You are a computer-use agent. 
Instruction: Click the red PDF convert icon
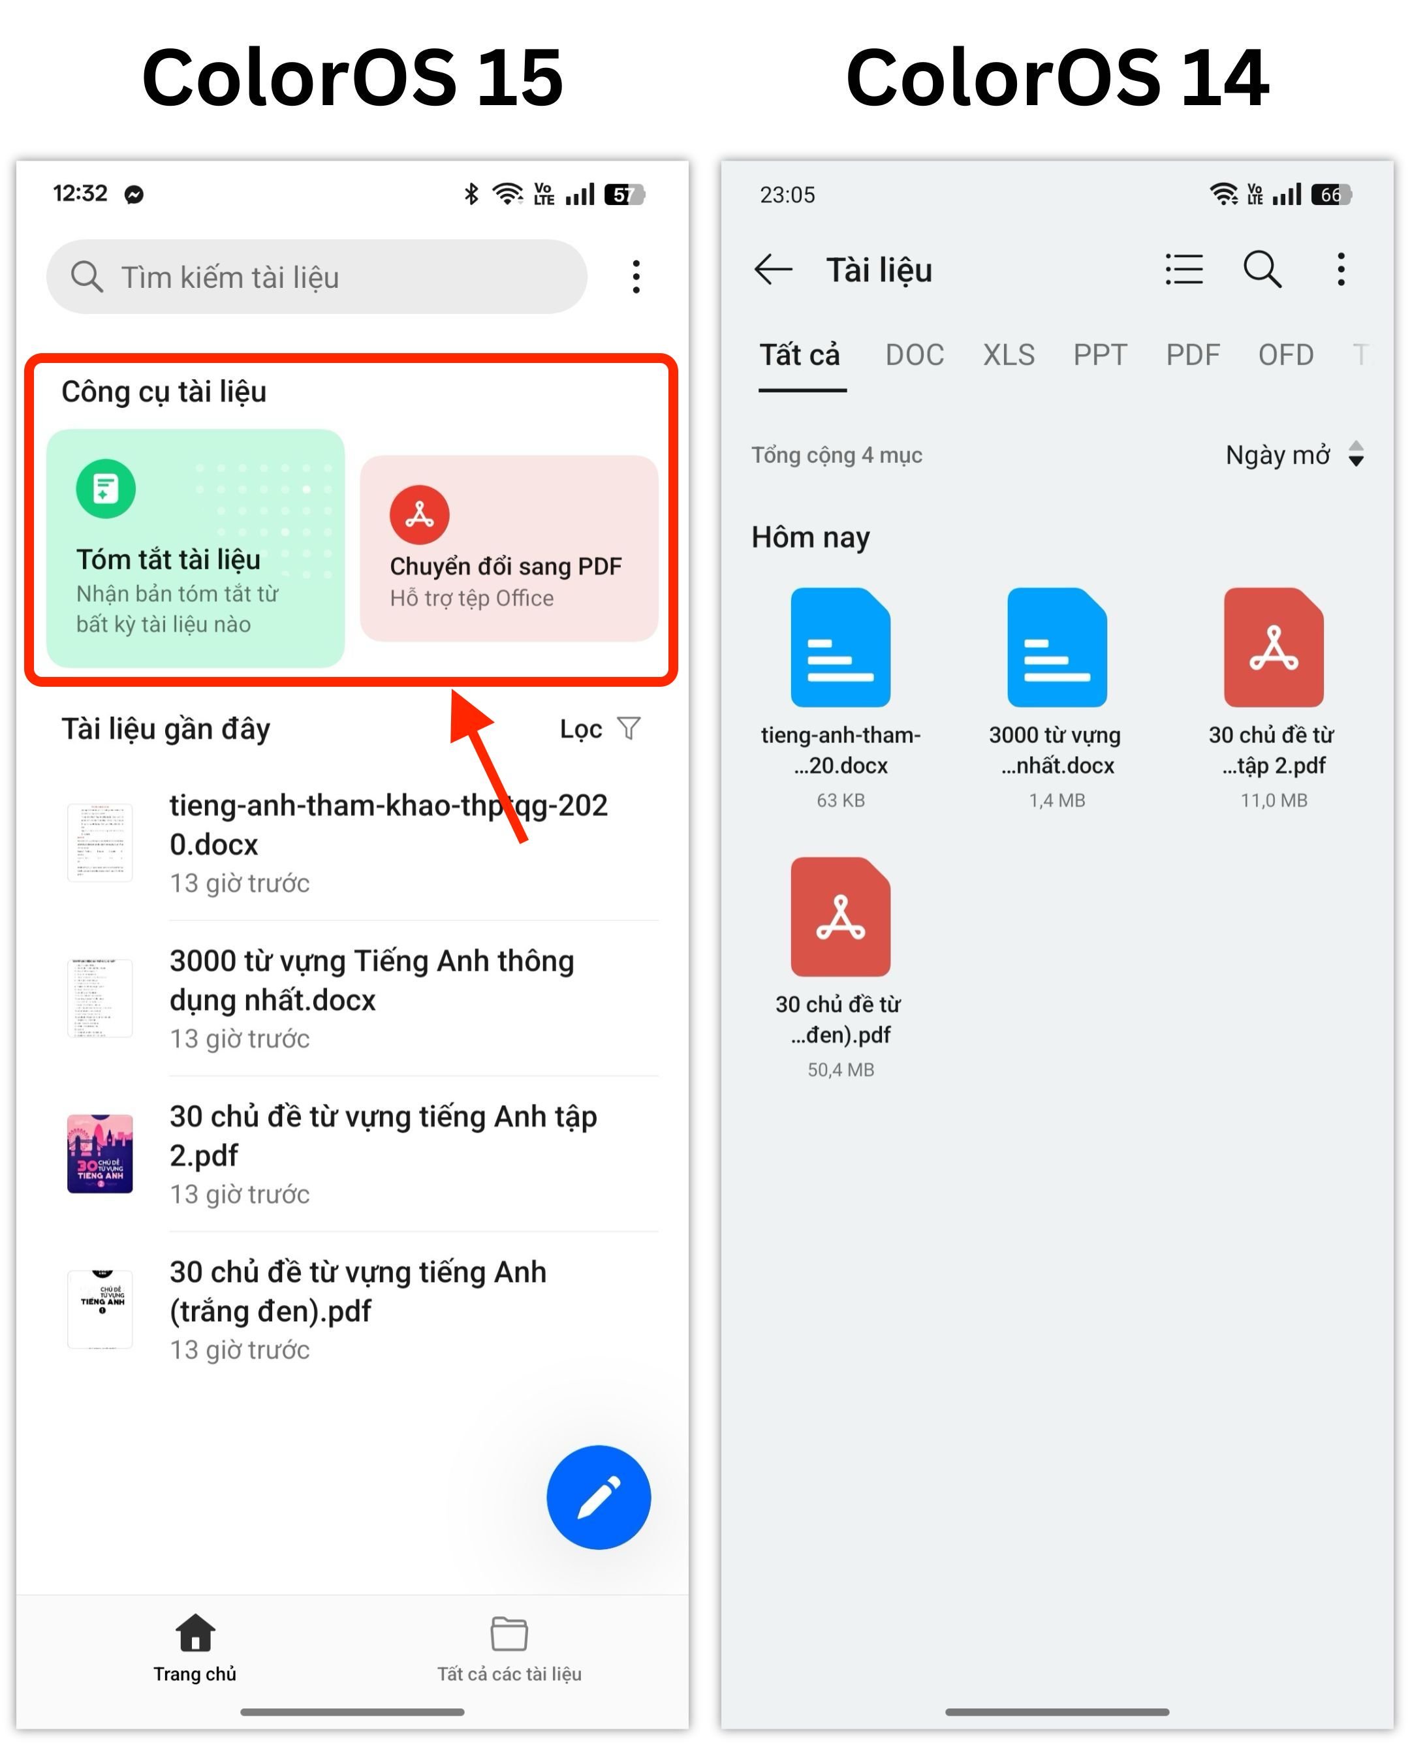(x=420, y=515)
